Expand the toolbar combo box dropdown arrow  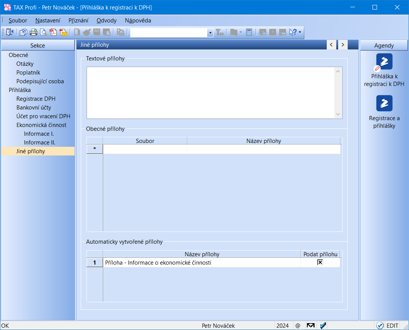(210, 33)
